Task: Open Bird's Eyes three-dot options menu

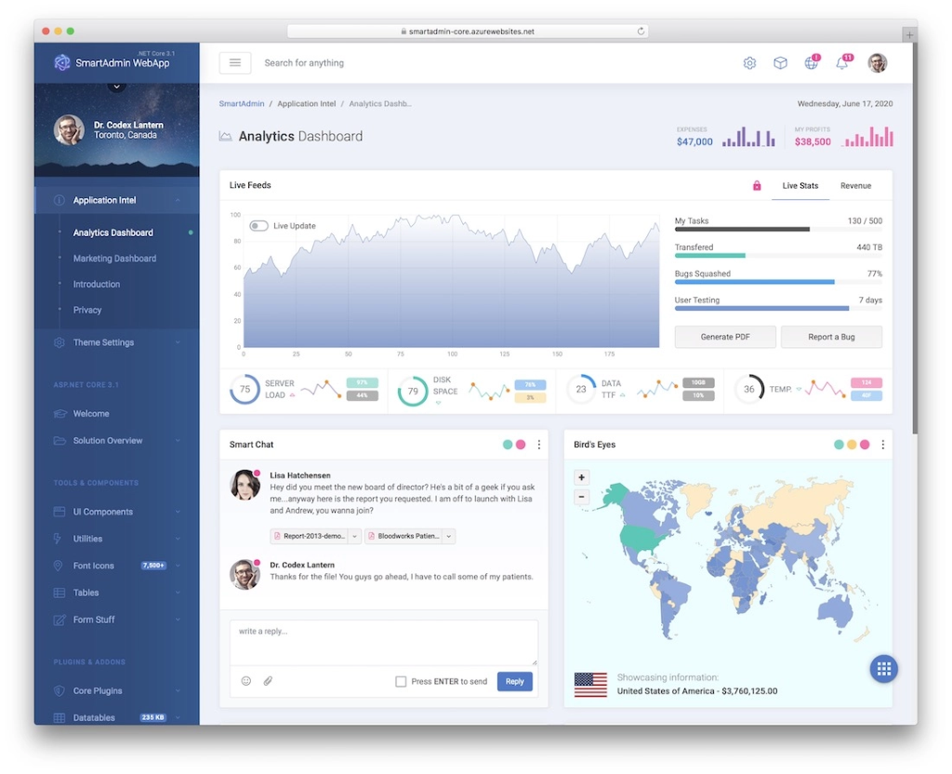Action: (x=883, y=445)
